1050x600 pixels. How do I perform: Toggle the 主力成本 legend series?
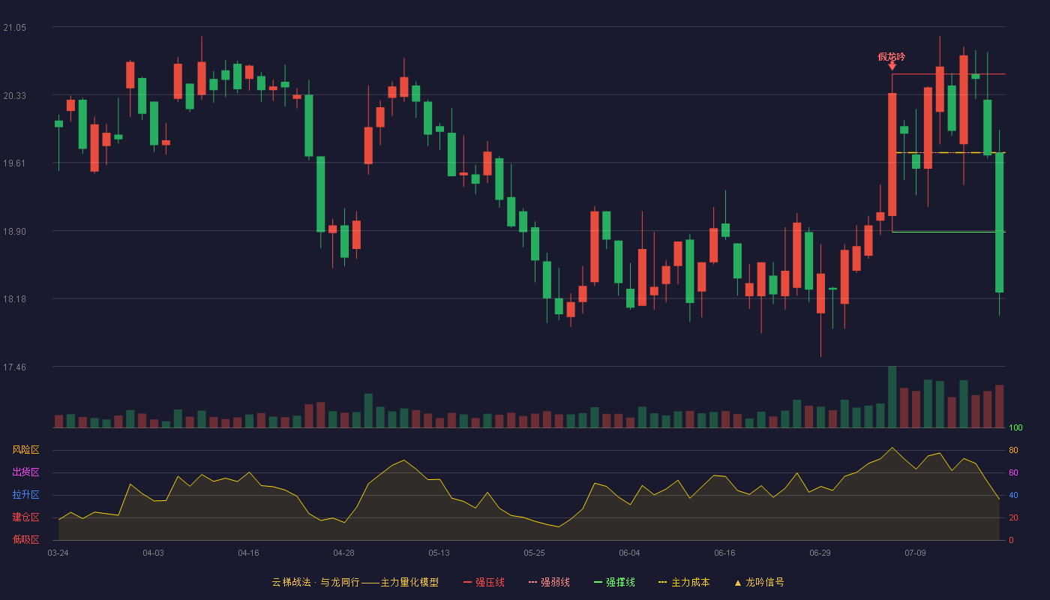click(683, 582)
